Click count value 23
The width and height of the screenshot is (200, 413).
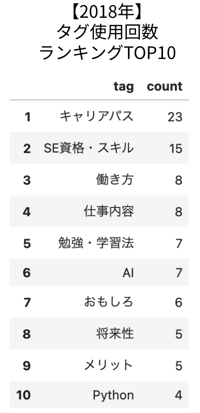tap(175, 116)
